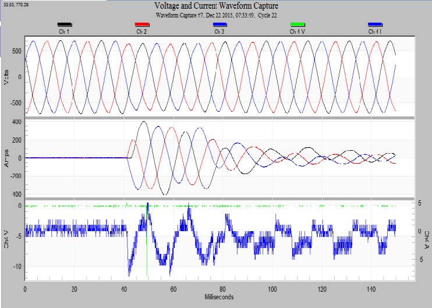Viewport: 432px width, 308px height.
Task: Click the Waveform Capture #7 subtitle text
Action: tap(216, 15)
